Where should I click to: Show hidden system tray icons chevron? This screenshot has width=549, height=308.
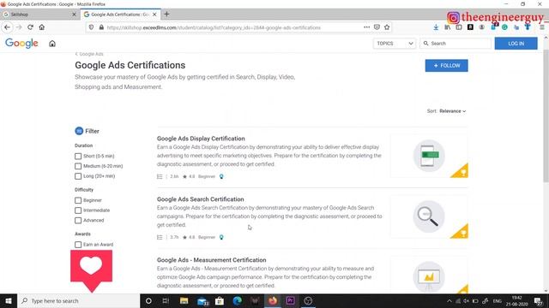click(x=449, y=301)
